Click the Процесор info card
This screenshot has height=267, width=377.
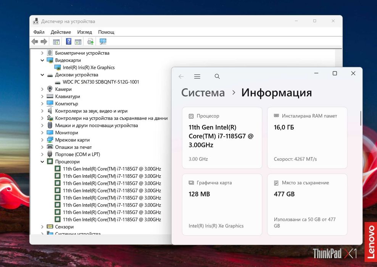(222, 138)
